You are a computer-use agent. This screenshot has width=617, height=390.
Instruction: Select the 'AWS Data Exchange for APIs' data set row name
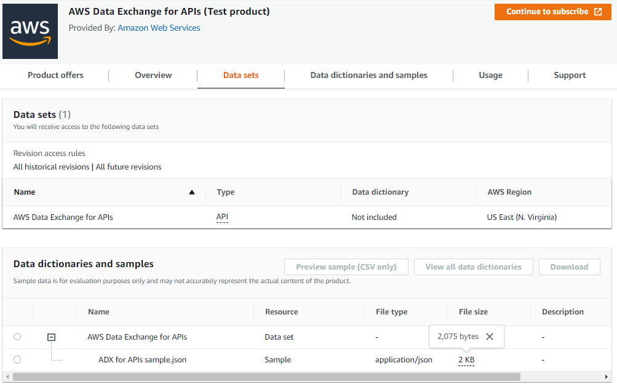(x=63, y=217)
